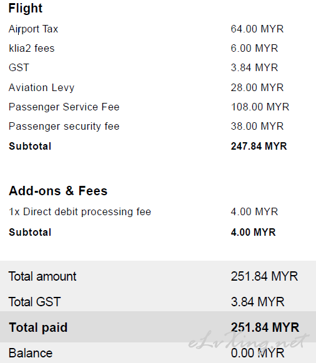Click the Flight subtotal 247.84 MYR
Image resolution: width=316 pixels, height=363 pixels.
coord(259,146)
